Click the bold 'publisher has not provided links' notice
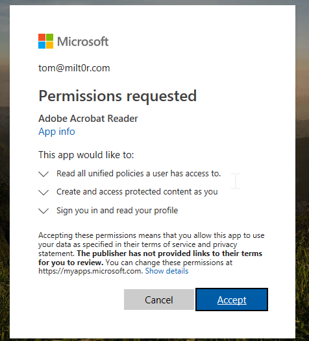Image resolution: width=309 pixels, height=341 pixels. [150, 258]
